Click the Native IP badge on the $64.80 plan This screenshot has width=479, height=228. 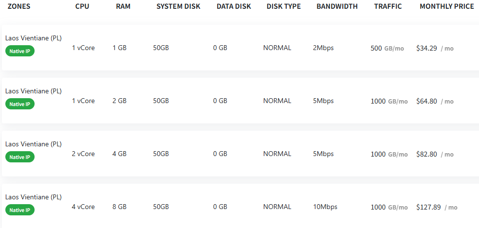tap(20, 104)
